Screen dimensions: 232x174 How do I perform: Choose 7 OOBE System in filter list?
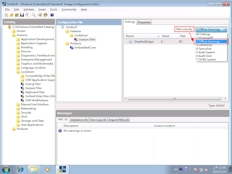point(206,59)
